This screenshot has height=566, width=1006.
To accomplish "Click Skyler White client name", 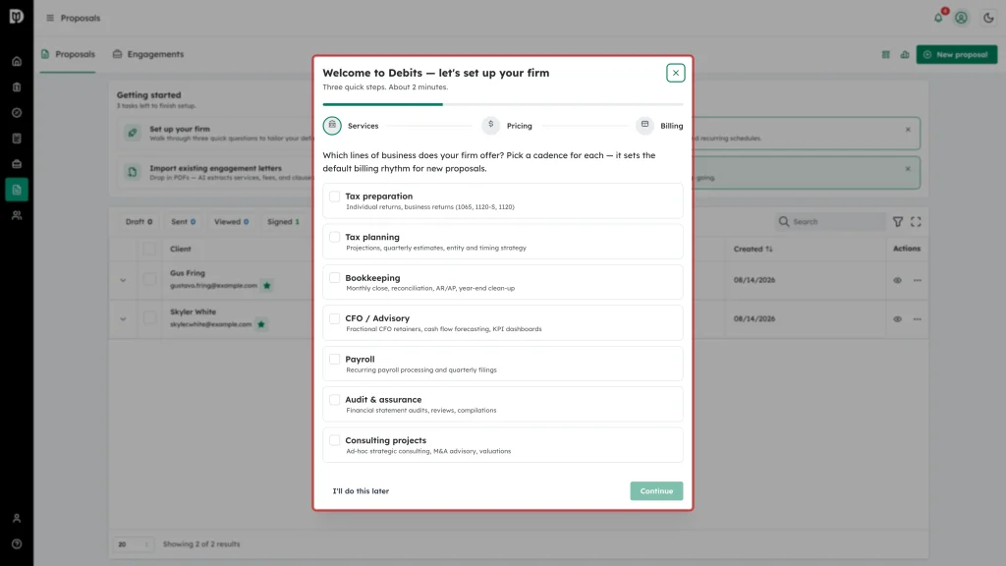I will click(194, 311).
